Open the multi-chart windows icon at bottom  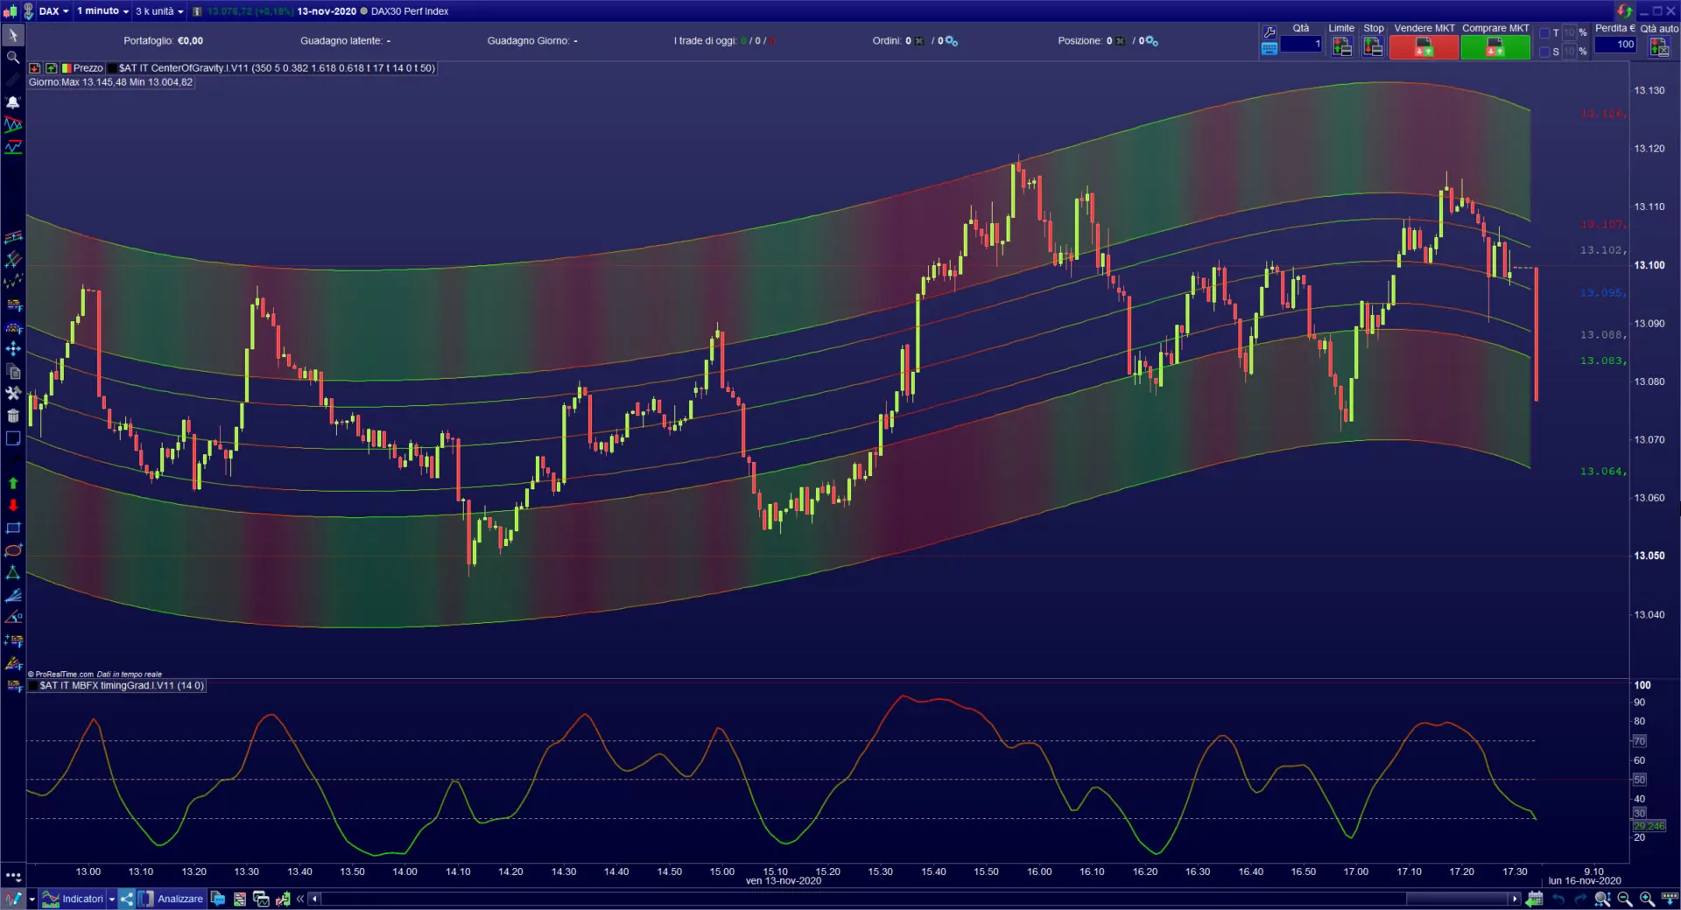click(261, 899)
